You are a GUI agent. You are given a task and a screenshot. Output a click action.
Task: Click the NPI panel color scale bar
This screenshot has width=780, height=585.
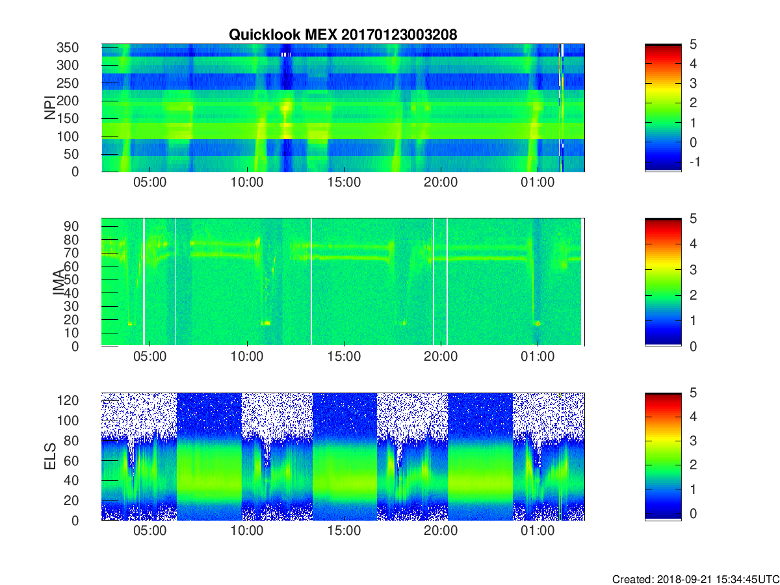pos(663,108)
